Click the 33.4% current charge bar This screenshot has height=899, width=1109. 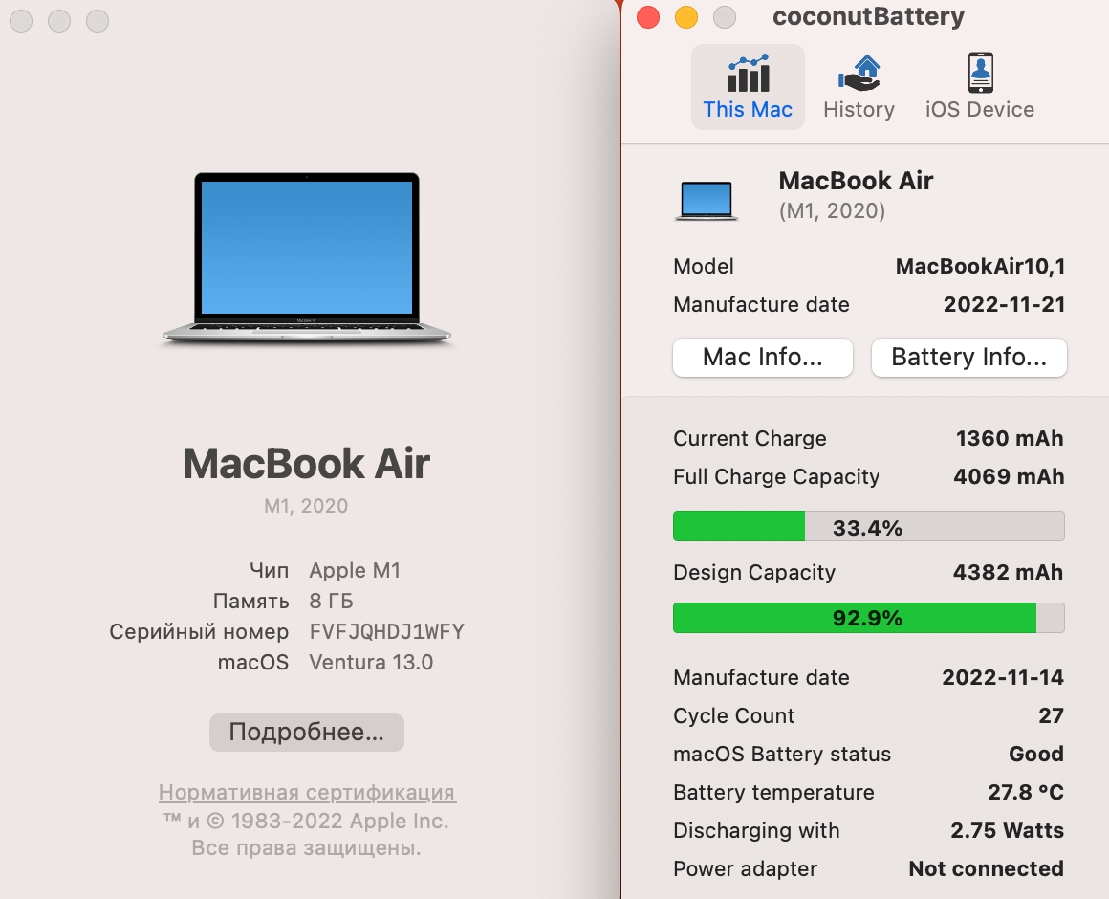(868, 526)
